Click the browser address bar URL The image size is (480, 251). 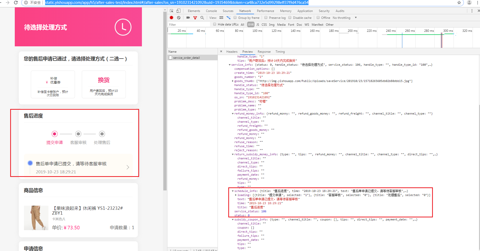click(x=177, y=3)
